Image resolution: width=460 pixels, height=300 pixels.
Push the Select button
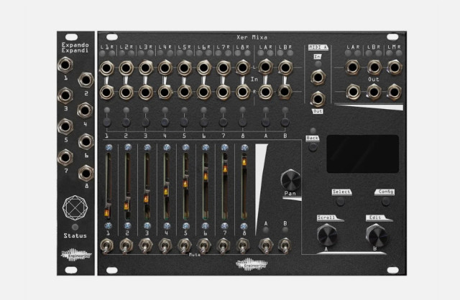click(340, 201)
